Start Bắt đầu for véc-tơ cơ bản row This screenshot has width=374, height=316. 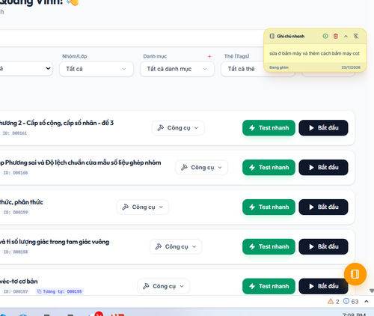(x=323, y=286)
